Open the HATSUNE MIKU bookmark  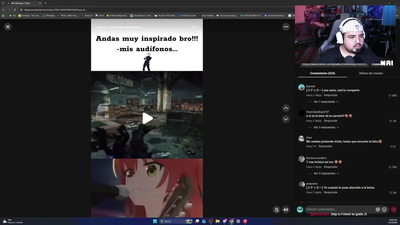(x=251, y=15)
